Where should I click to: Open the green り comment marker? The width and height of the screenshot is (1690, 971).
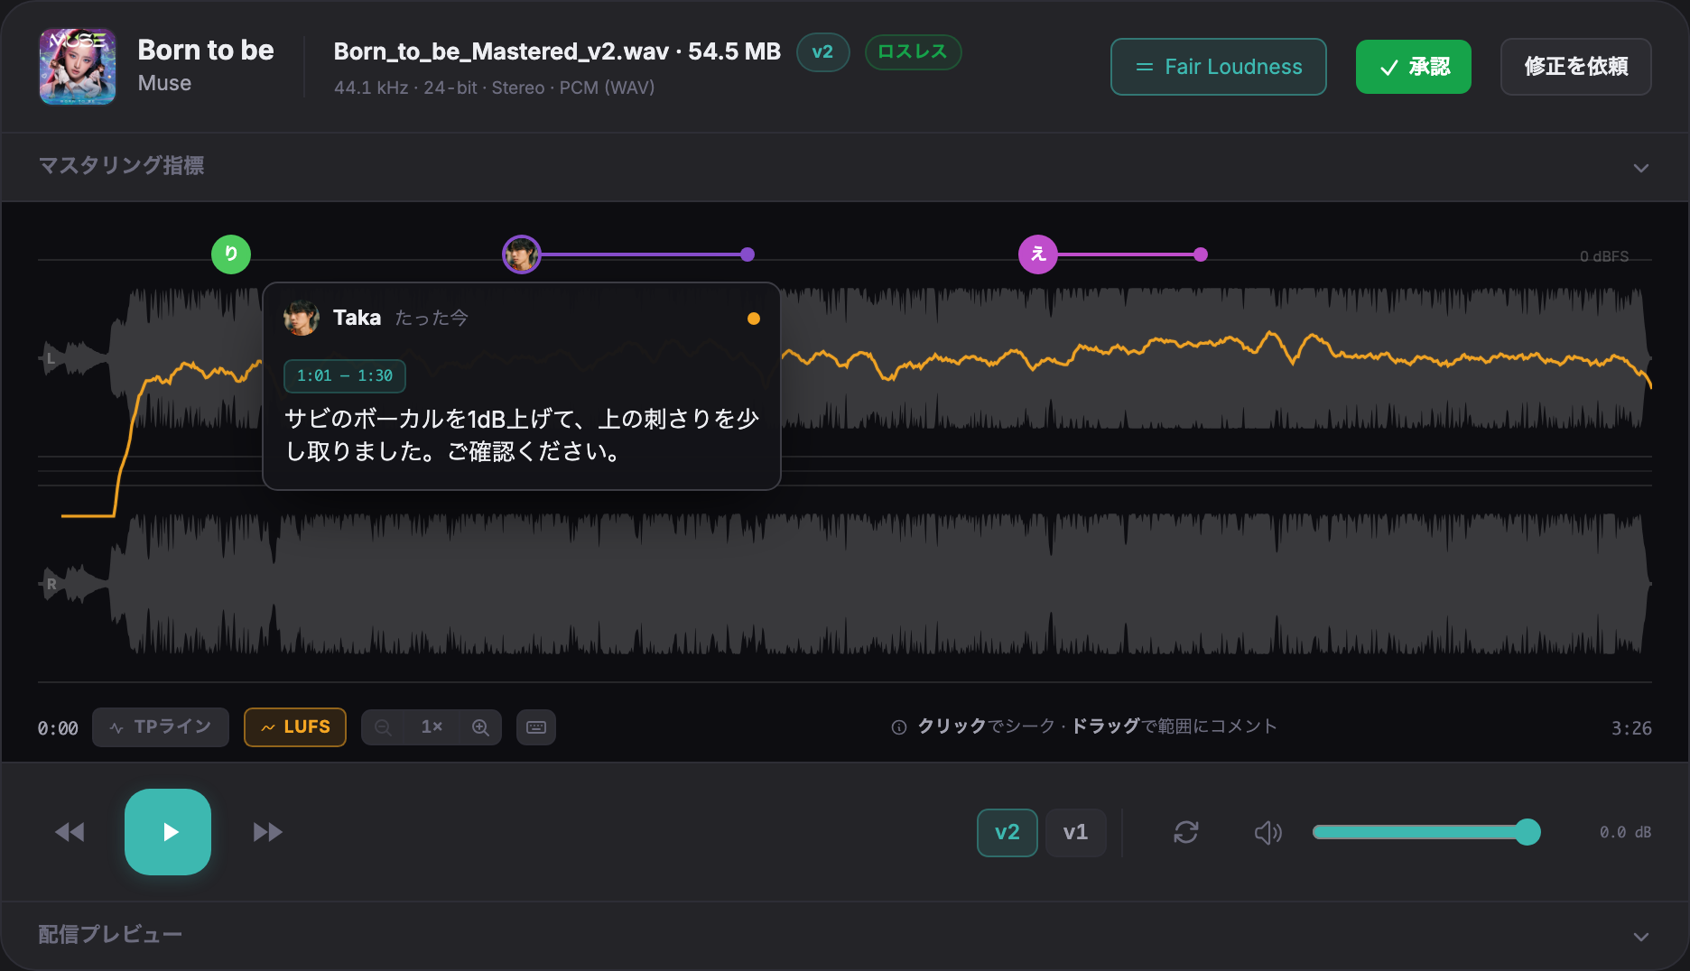click(x=231, y=254)
